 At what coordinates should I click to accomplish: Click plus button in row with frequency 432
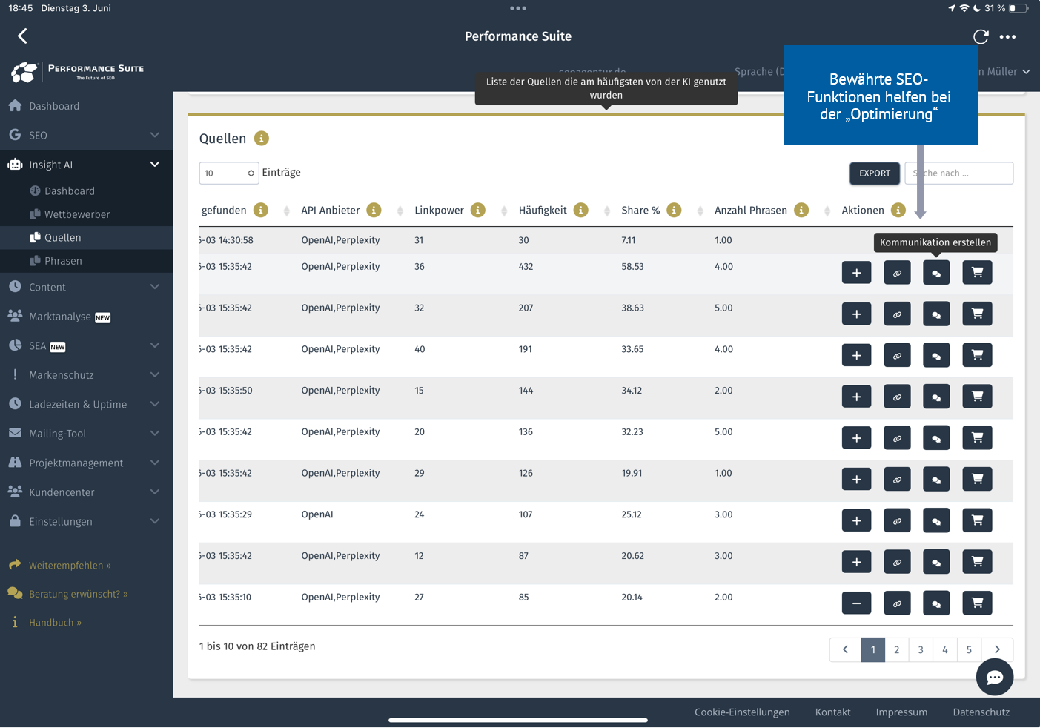(856, 273)
